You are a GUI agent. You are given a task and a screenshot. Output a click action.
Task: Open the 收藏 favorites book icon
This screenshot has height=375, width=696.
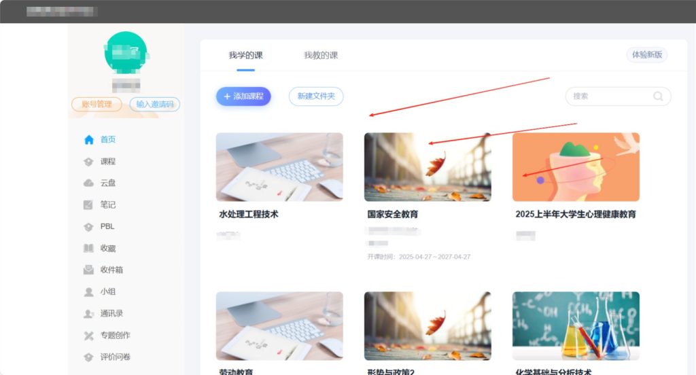(x=88, y=249)
